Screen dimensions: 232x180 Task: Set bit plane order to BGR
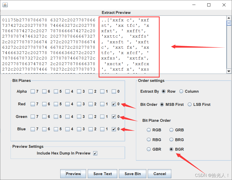click(171, 149)
